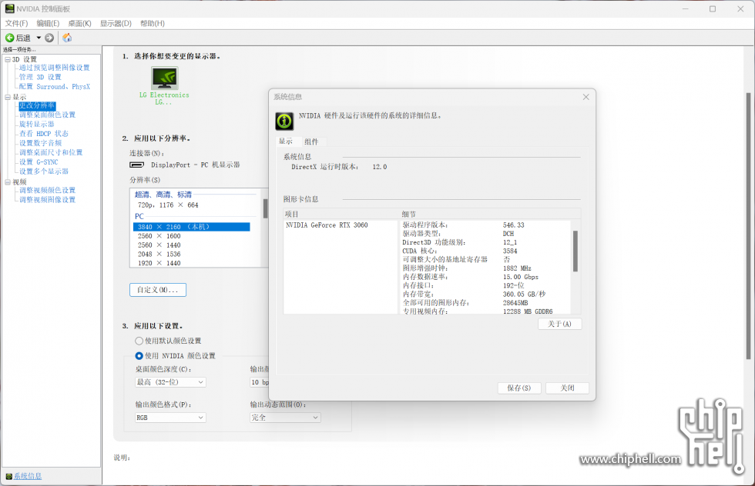Screen dimensions: 755x486
Task: Click the 关闭 button in dialog
Action: (567, 388)
